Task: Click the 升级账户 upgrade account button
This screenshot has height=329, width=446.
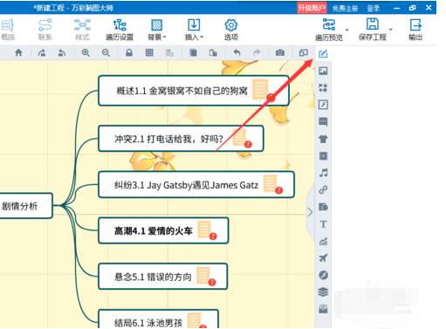Action: 312,8
